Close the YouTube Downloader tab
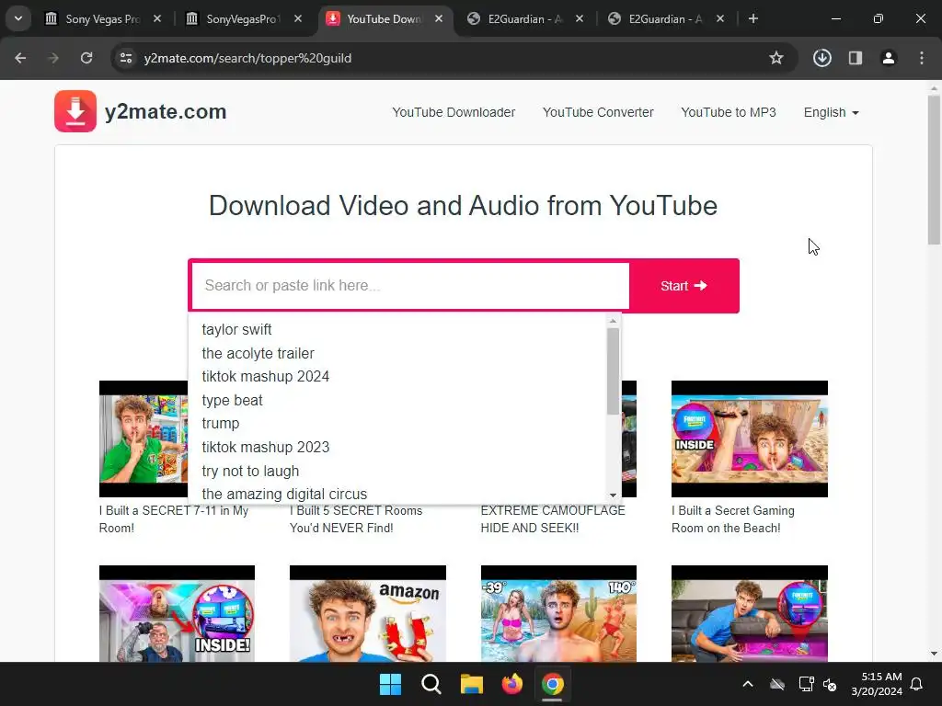 [x=439, y=18]
